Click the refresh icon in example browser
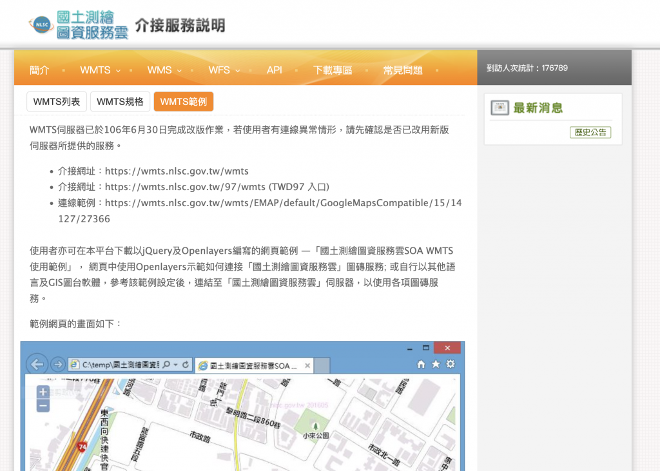 (x=186, y=365)
